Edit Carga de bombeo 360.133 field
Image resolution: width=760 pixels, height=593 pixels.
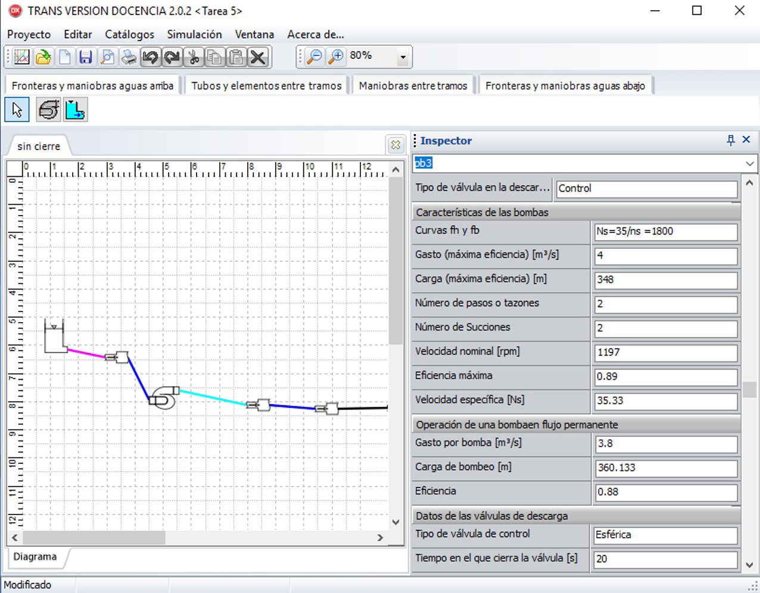pyautogui.click(x=666, y=468)
